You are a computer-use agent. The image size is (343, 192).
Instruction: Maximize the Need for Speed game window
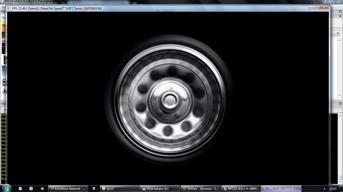(317, 7)
